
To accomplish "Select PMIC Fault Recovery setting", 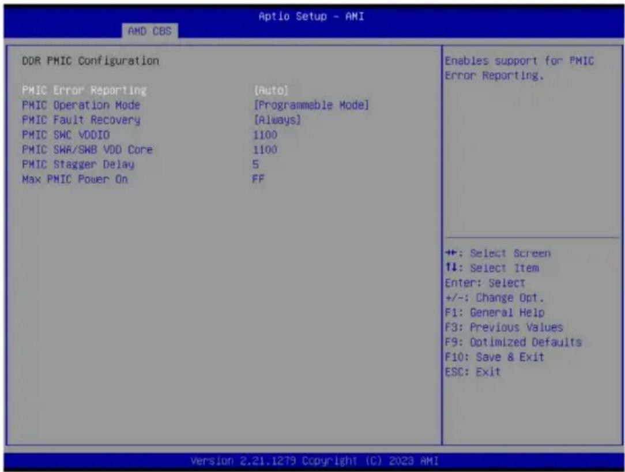I will tap(81, 120).
